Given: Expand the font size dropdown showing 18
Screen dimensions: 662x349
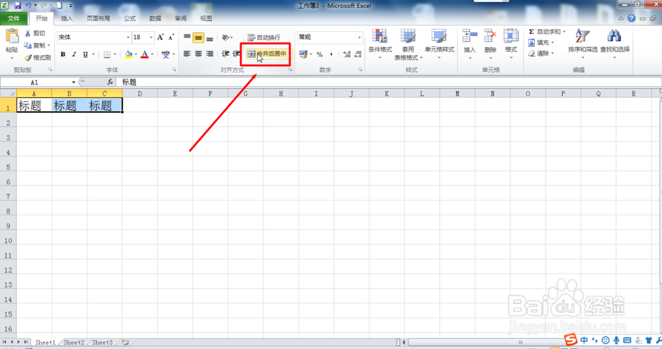Looking at the screenshot, I should click(151, 38).
